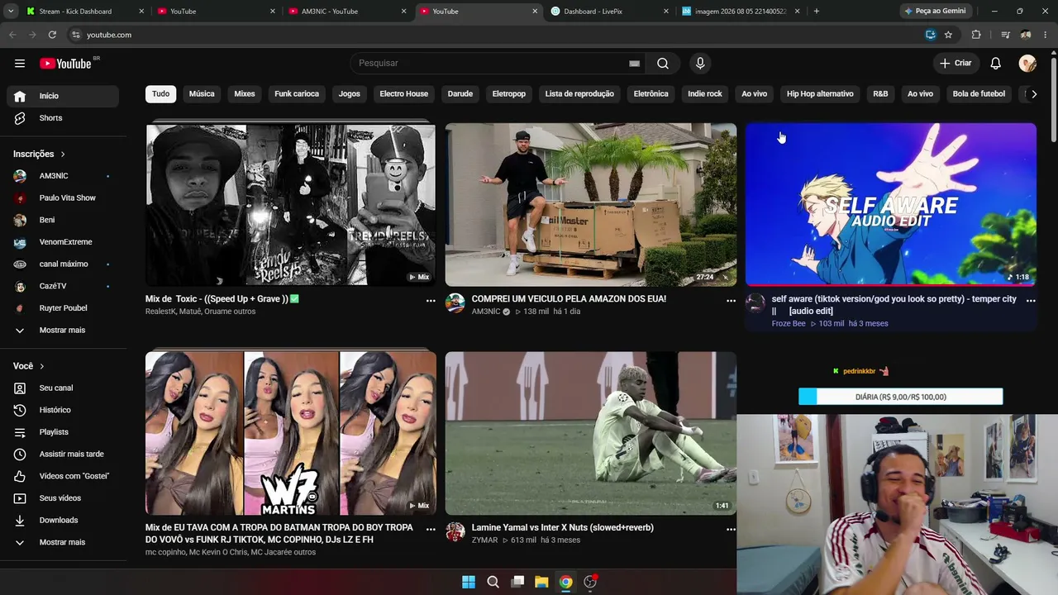Open VenomExtreme subscription channel
The width and height of the screenshot is (1058, 595).
coord(63,242)
